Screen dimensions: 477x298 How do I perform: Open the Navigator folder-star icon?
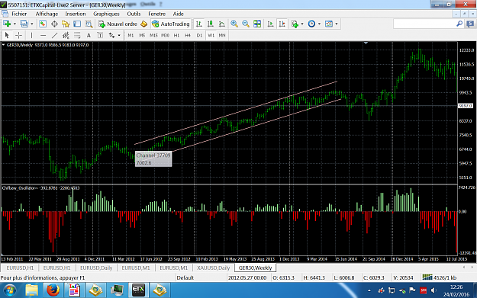pyautogui.click(x=66, y=24)
